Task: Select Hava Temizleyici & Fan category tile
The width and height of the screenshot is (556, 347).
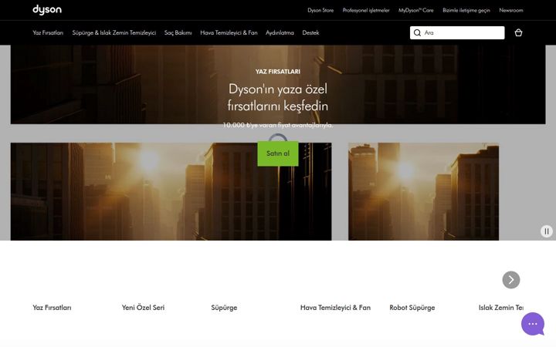Action: click(x=335, y=308)
